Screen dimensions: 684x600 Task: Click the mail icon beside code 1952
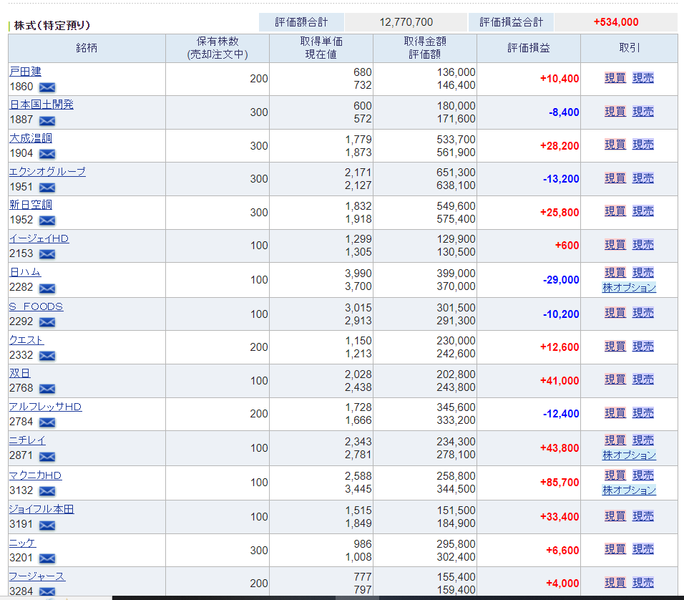tap(47, 221)
